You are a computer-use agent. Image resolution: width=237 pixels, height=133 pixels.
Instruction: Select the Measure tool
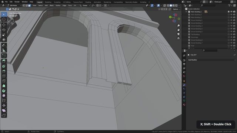[x=4, y=50]
